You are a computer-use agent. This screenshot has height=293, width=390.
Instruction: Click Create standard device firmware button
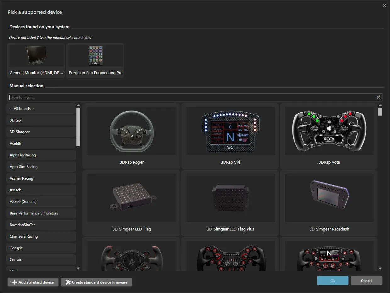97,282
